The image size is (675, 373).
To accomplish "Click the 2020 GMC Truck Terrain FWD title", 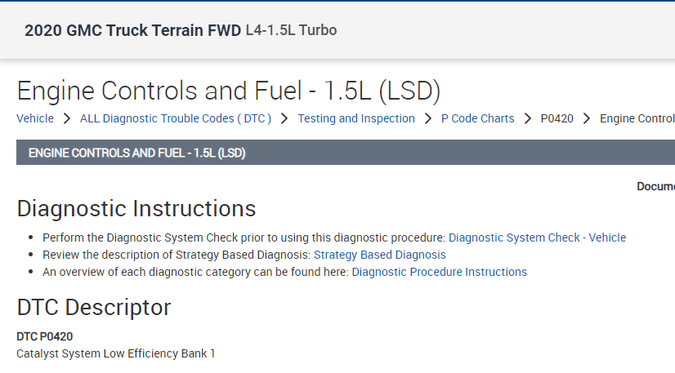I will [x=133, y=31].
